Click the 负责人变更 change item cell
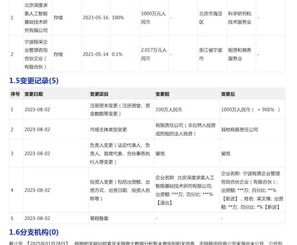The height and width of the screenshot is (245, 297). [120, 153]
